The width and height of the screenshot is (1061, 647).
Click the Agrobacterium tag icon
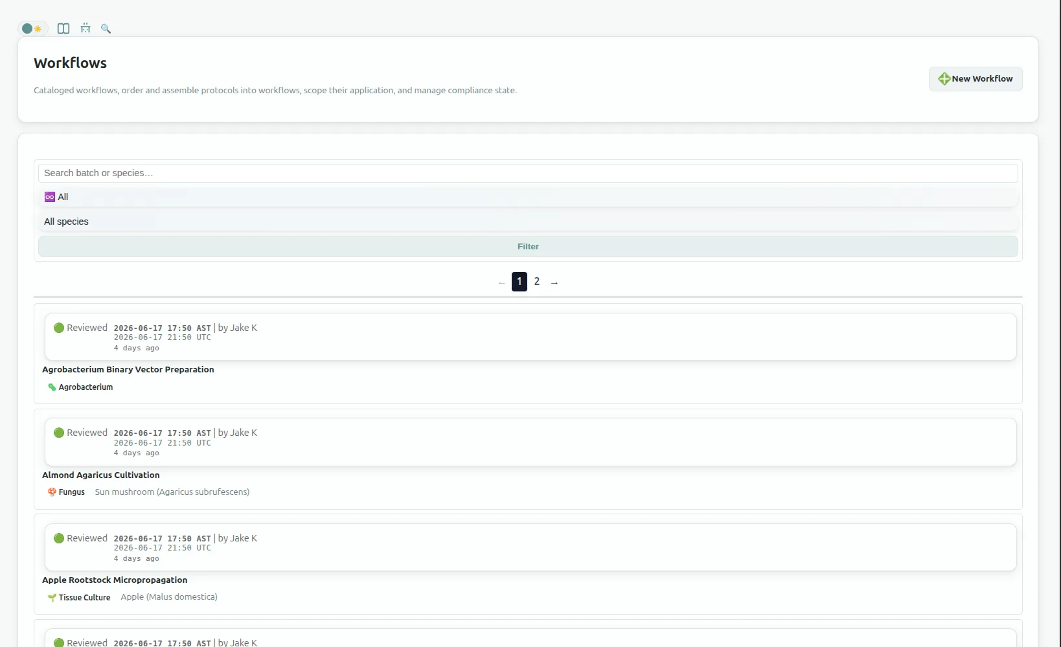point(52,387)
